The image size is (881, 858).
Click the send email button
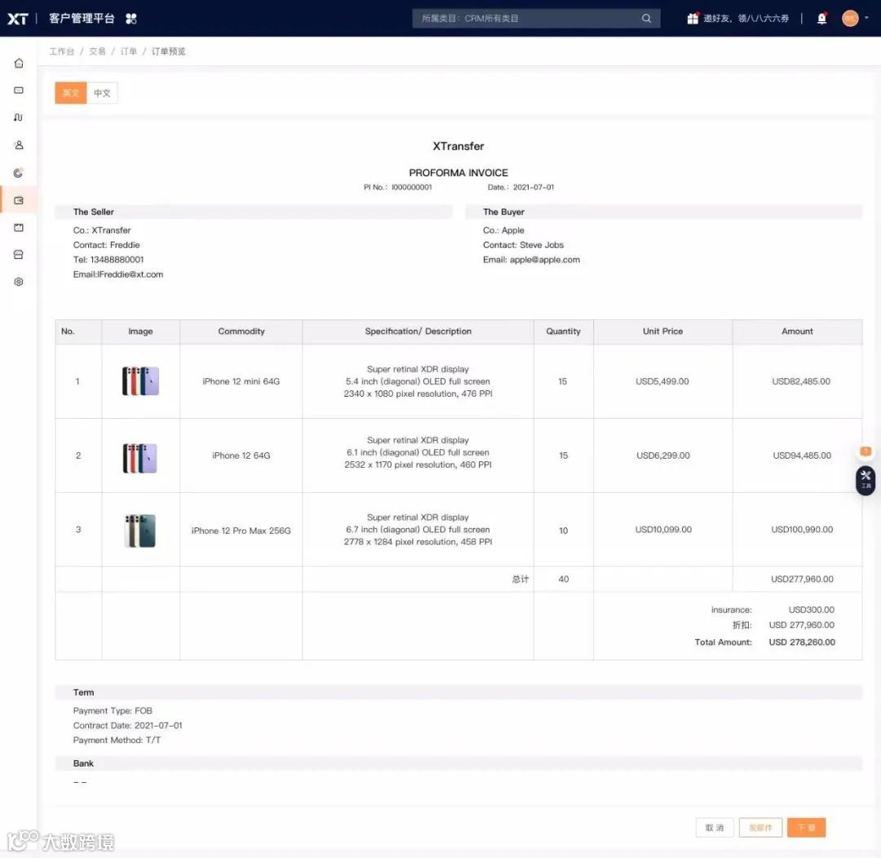click(x=761, y=828)
